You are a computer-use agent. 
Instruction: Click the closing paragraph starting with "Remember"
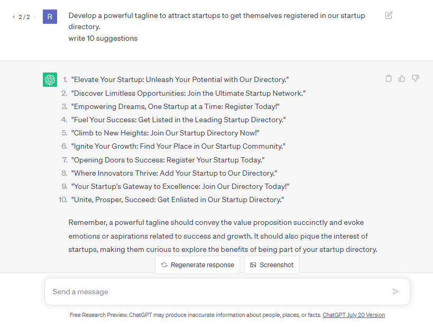223,236
